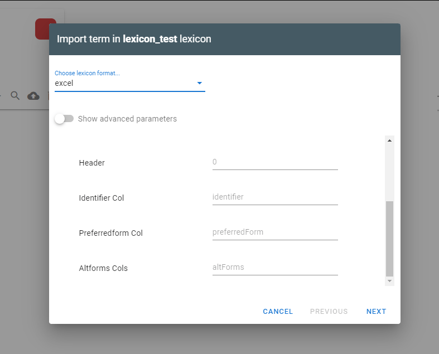Click the Preferredform Col label
This screenshot has height=354, width=439.
tap(111, 233)
